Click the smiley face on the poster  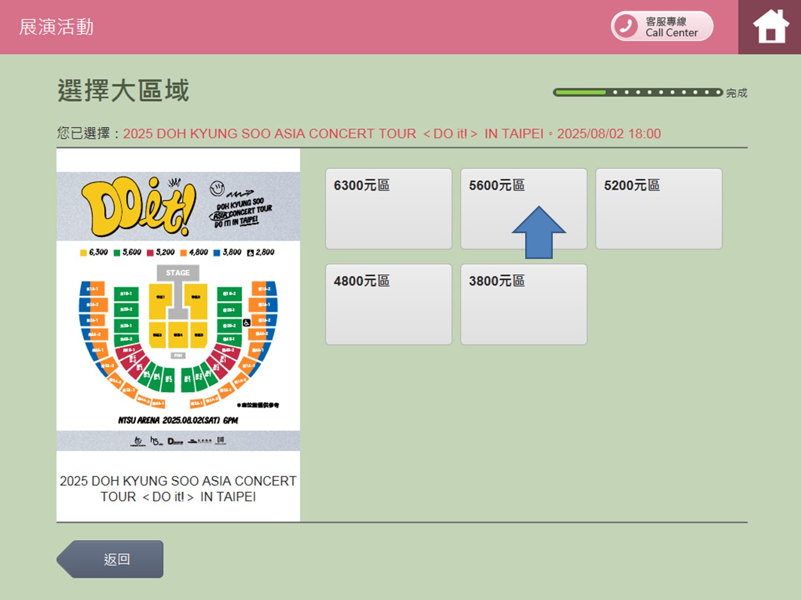217,188
